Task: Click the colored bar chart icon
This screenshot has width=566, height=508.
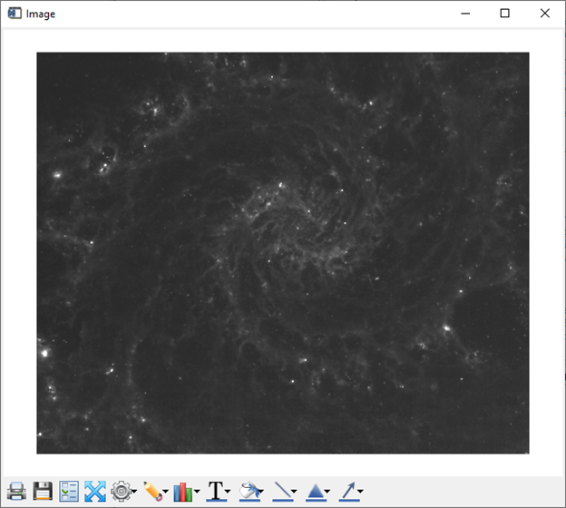Action: (183, 492)
